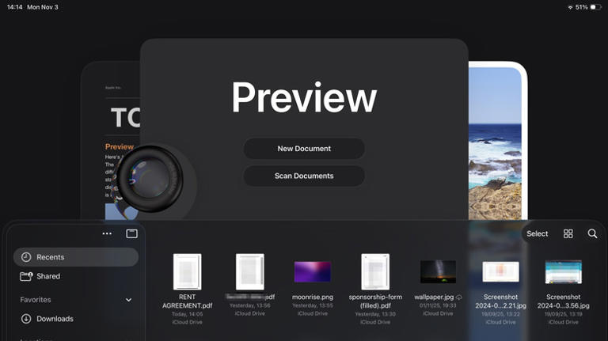Click the Select button
The image size is (608, 341).
537,233
